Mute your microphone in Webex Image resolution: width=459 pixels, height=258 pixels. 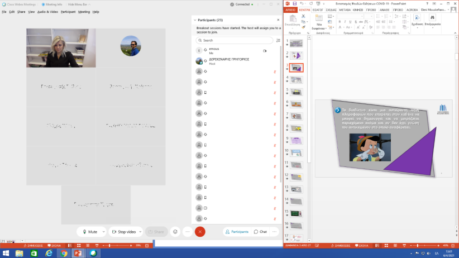tap(89, 232)
